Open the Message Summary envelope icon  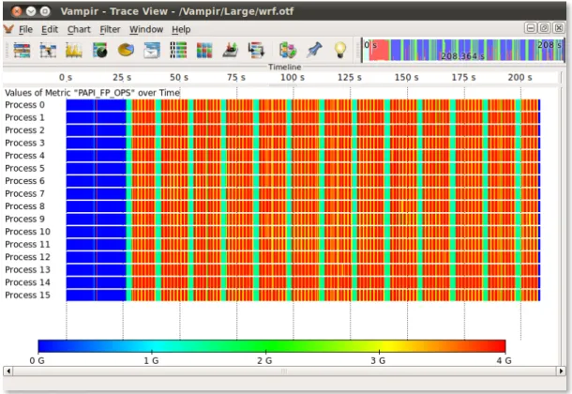coord(152,50)
